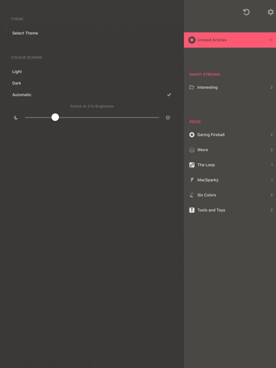Click the Tools and Toys icon

(192, 210)
